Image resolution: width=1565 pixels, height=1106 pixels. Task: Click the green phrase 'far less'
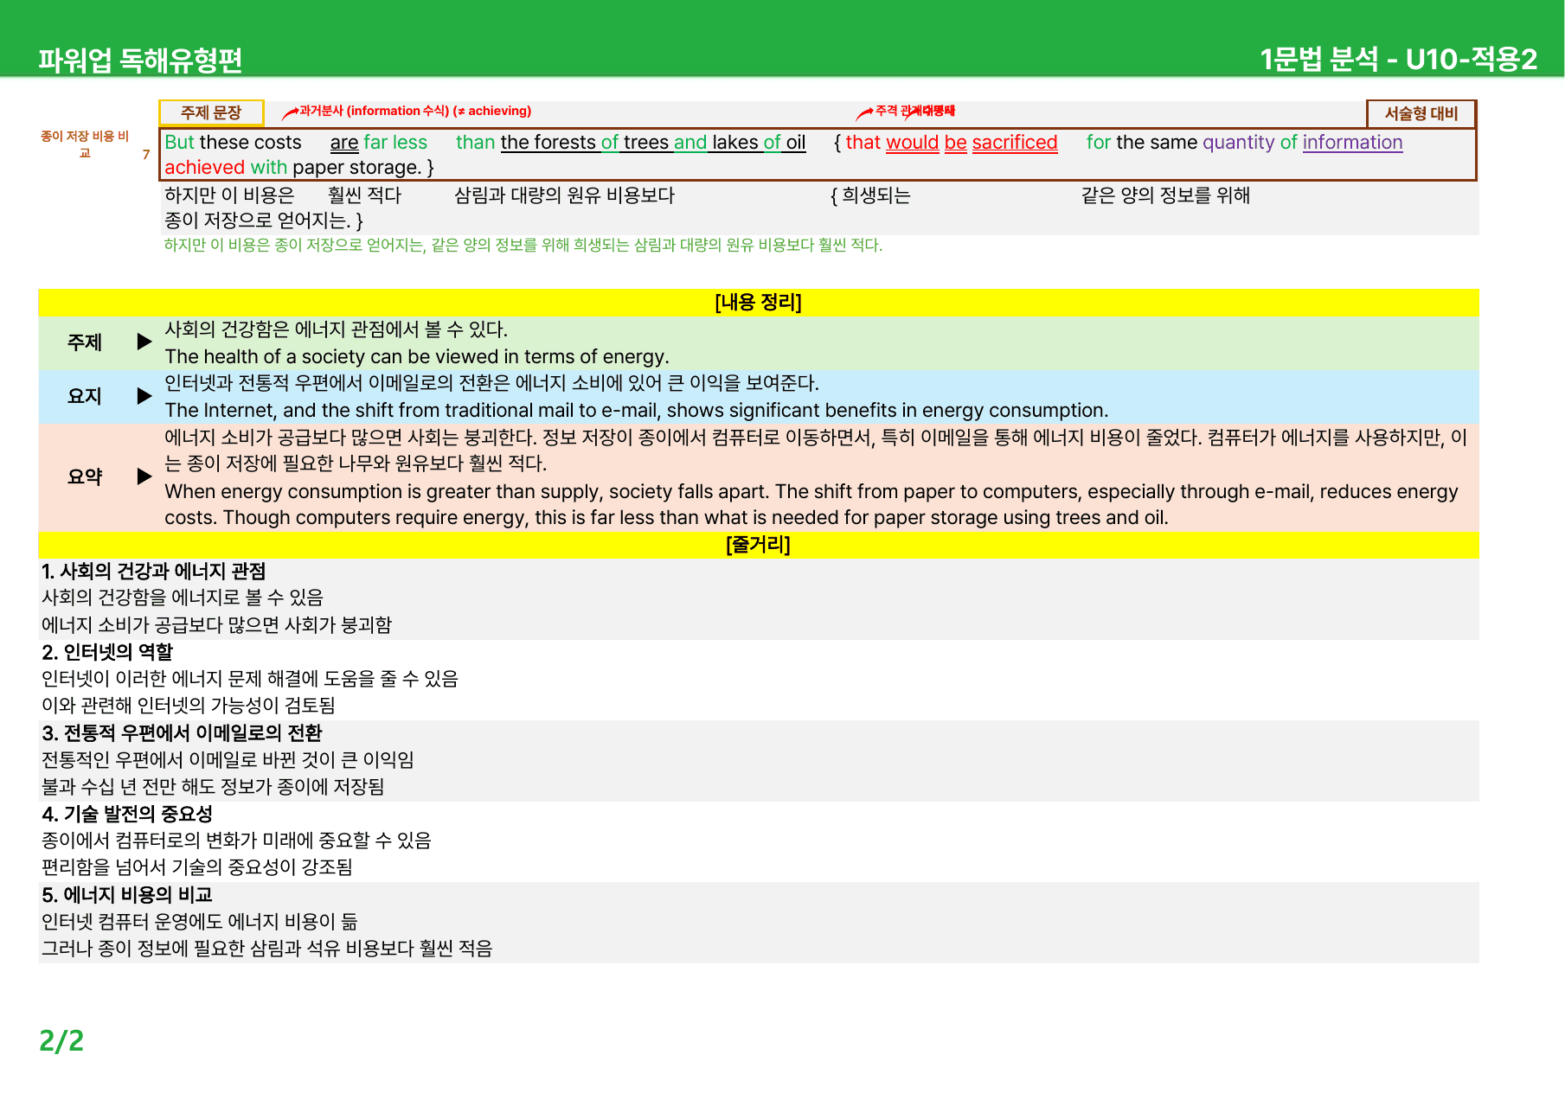395,142
